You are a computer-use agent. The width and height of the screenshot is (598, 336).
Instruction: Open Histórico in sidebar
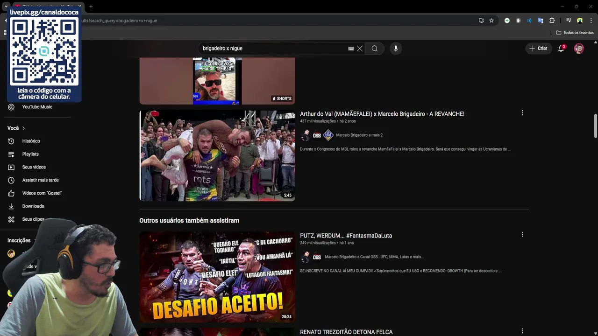coord(30,141)
